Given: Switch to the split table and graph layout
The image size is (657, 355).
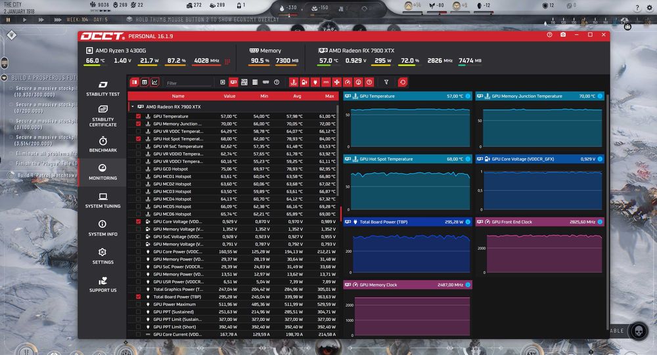Looking at the screenshot, I should (x=135, y=82).
